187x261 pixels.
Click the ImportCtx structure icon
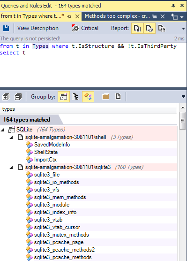pyautogui.click(x=30, y=160)
